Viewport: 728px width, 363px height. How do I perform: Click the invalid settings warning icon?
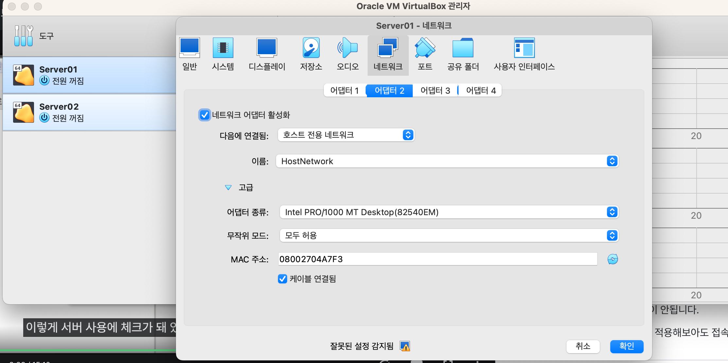click(x=405, y=346)
